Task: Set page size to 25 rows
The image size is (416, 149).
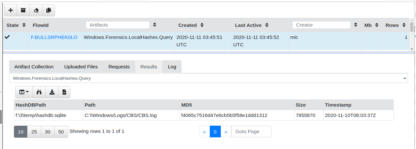Action: pyautogui.click(x=34, y=132)
